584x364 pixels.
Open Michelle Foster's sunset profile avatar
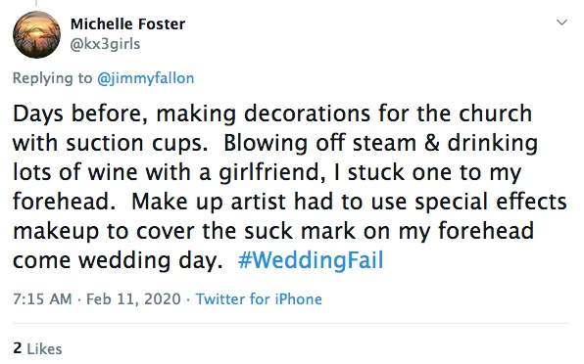36,35
